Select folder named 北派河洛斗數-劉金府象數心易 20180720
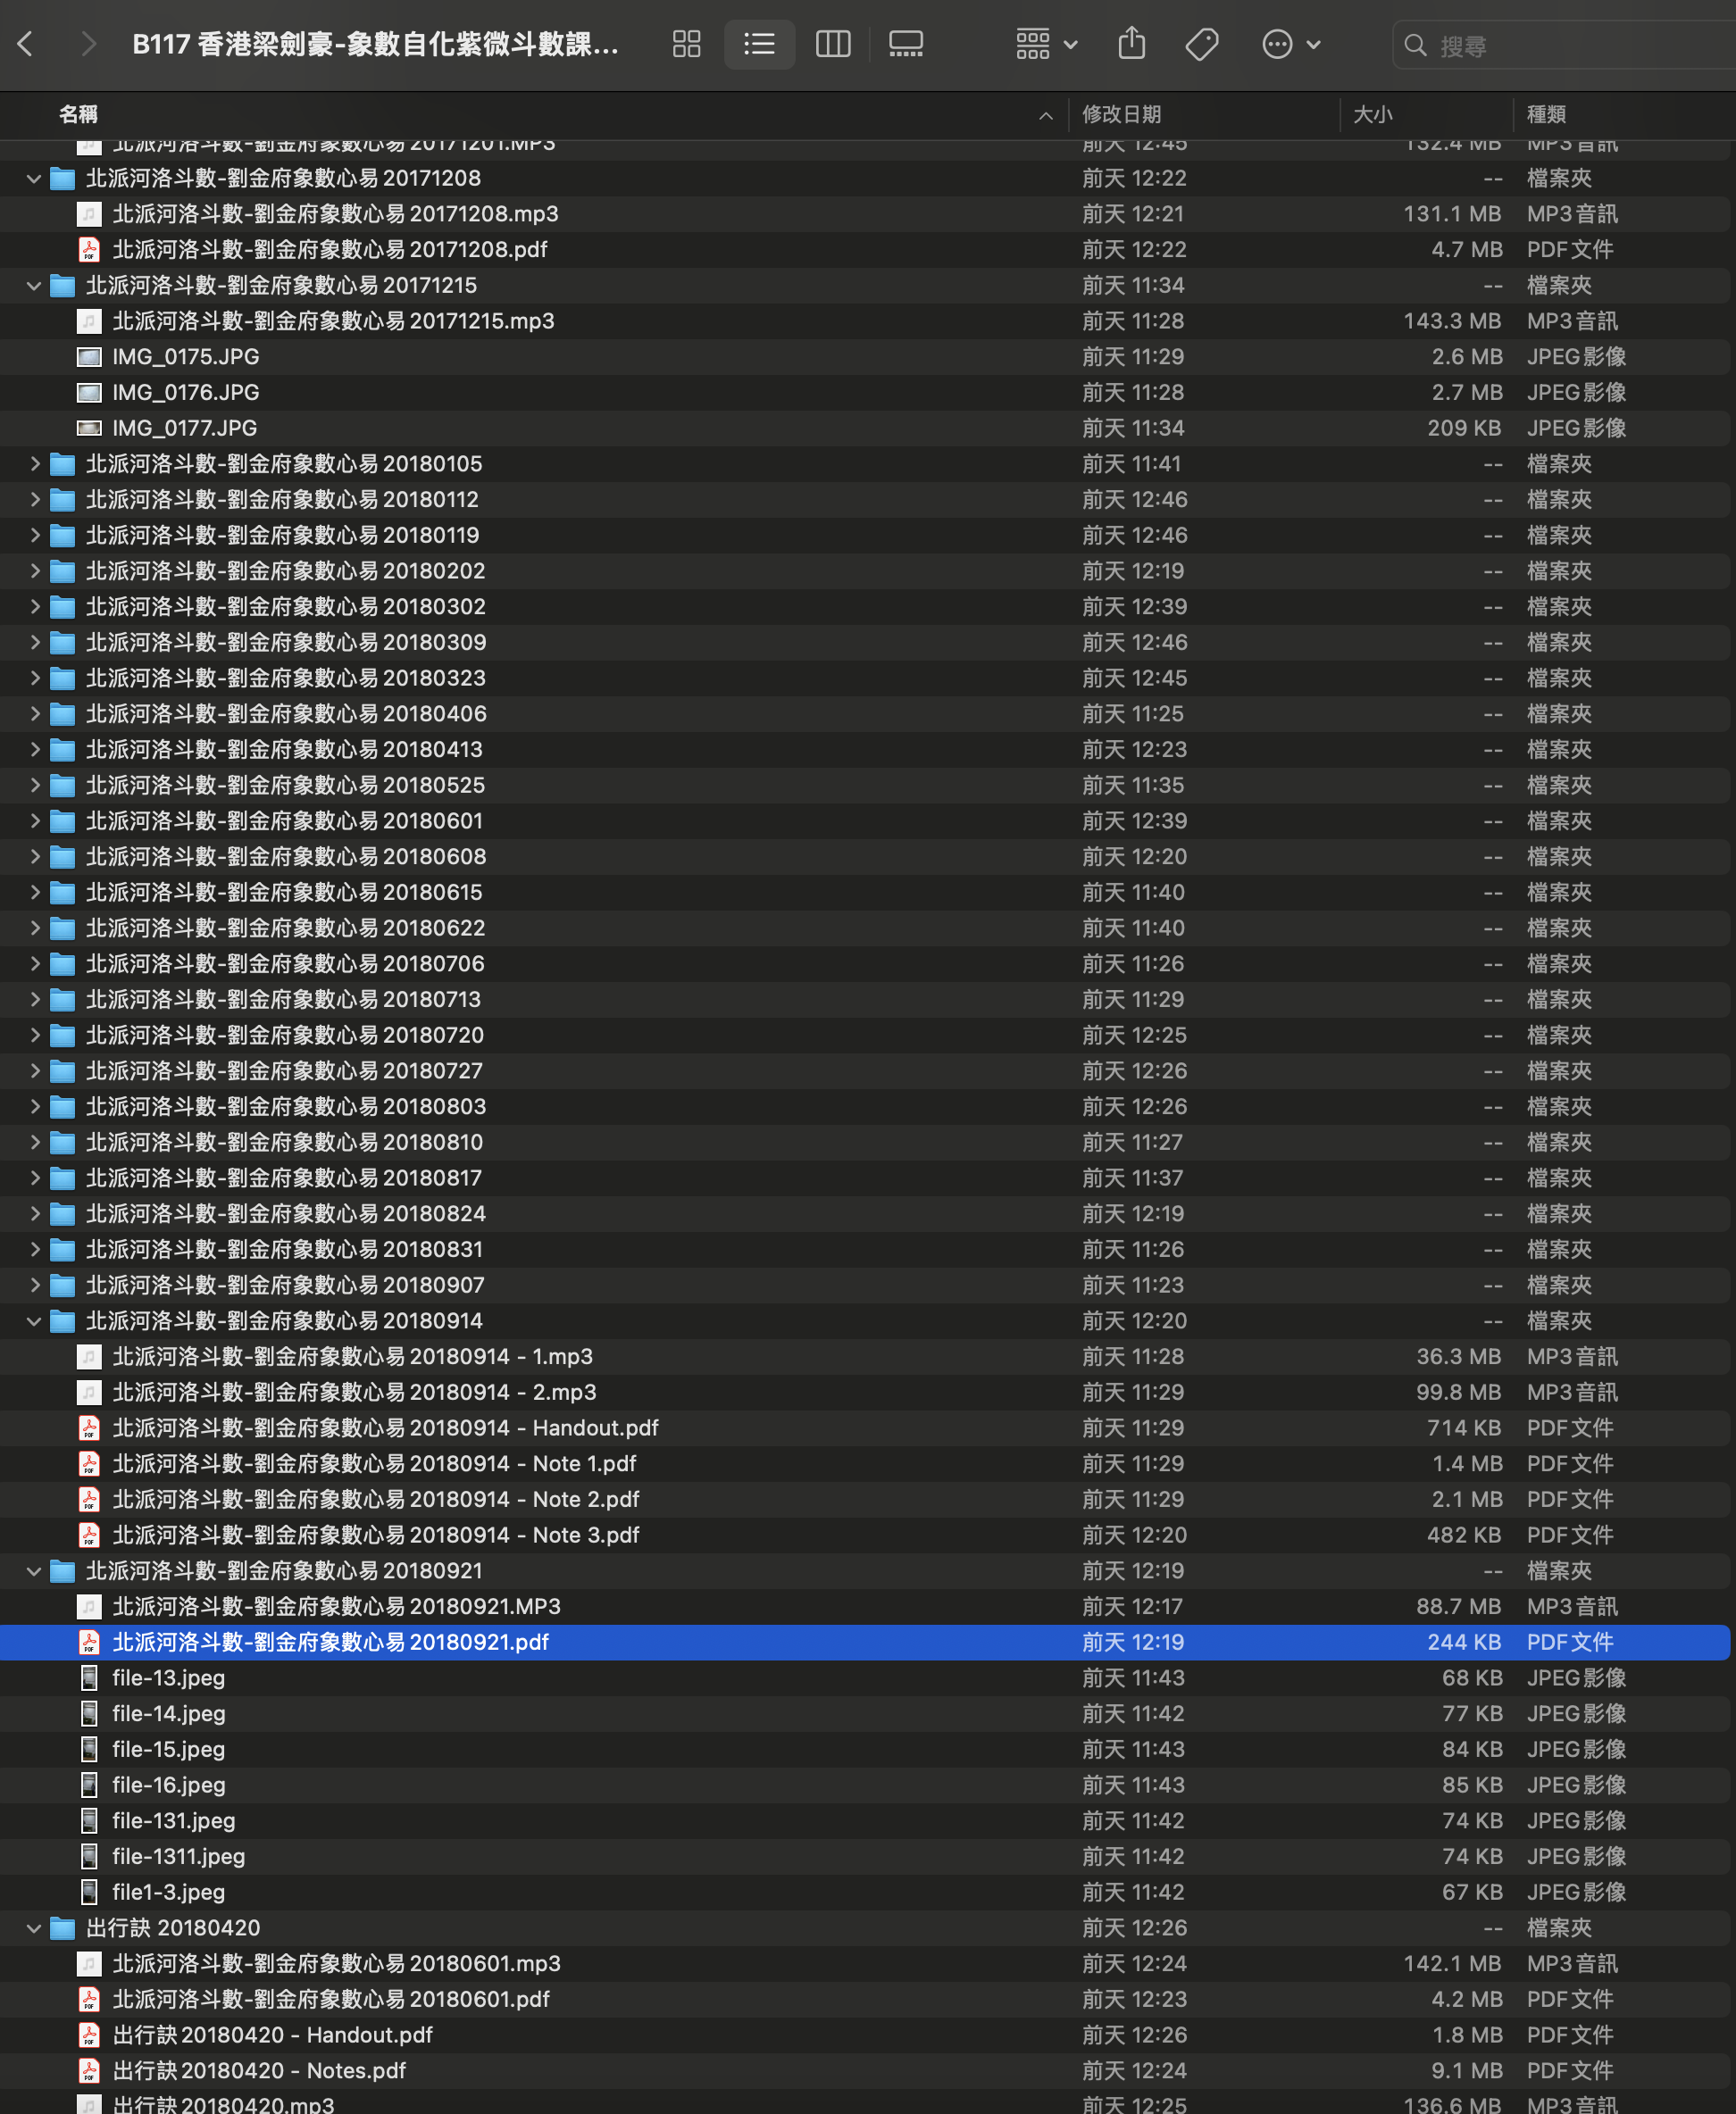The width and height of the screenshot is (1736, 2114). 284,1036
